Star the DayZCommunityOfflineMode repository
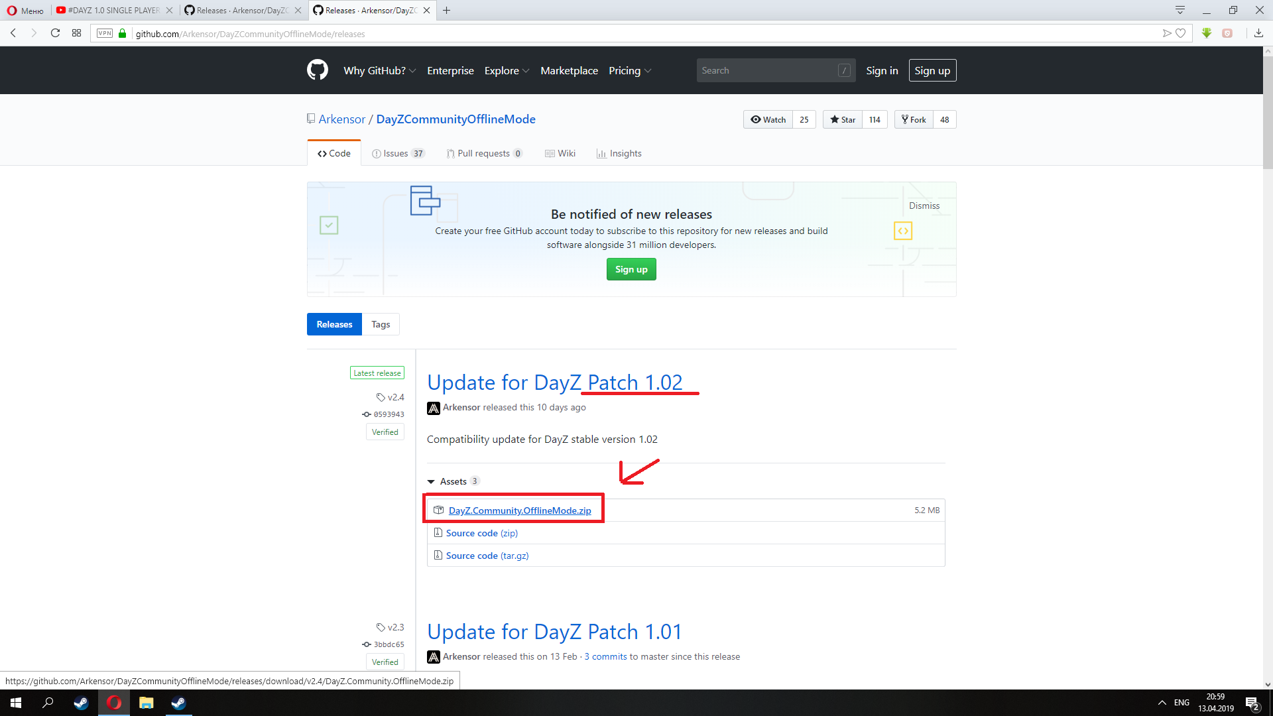Screen dimensions: 1273x716 point(843,119)
